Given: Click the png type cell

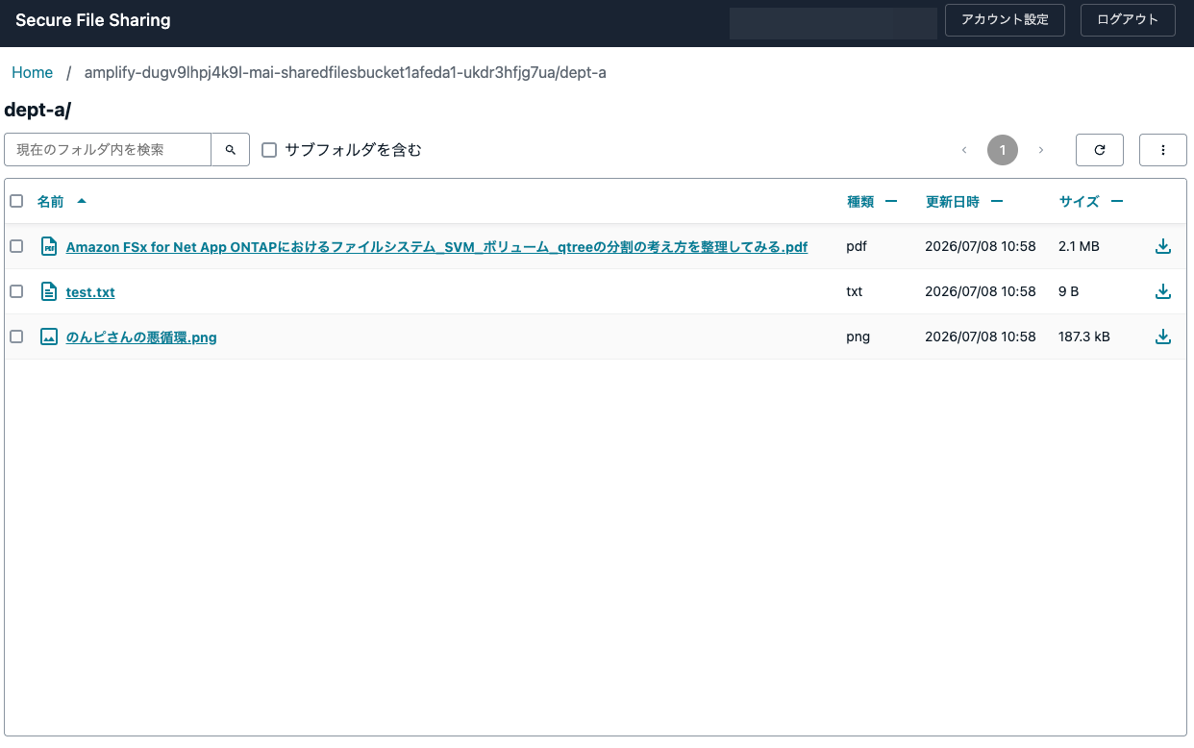Looking at the screenshot, I should coord(858,337).
